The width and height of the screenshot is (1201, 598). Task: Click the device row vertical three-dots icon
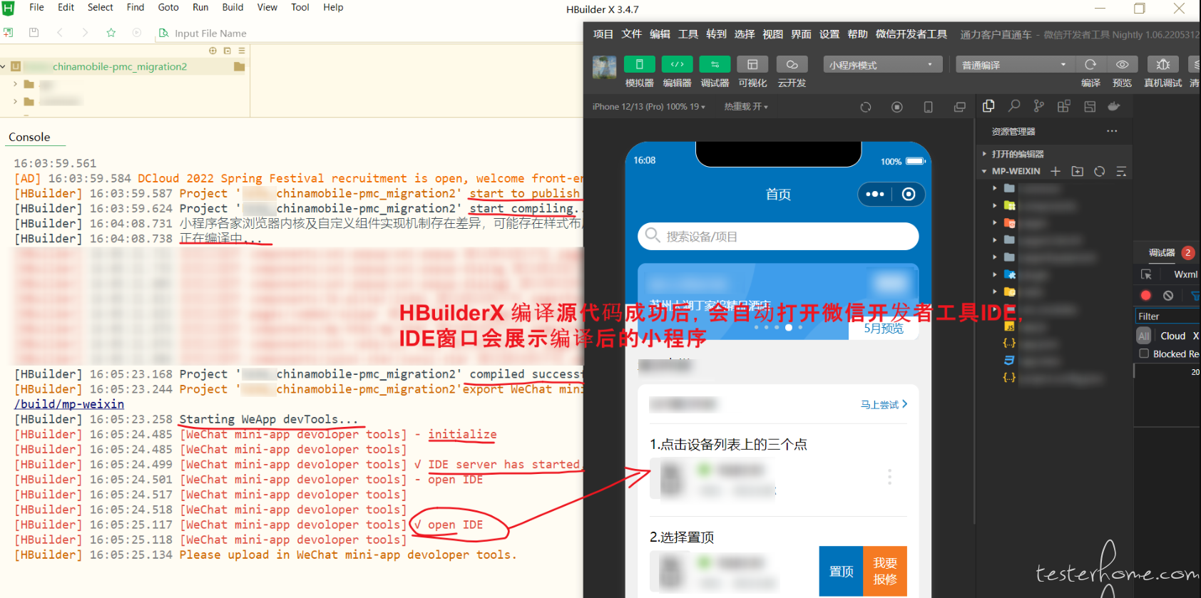889,477
